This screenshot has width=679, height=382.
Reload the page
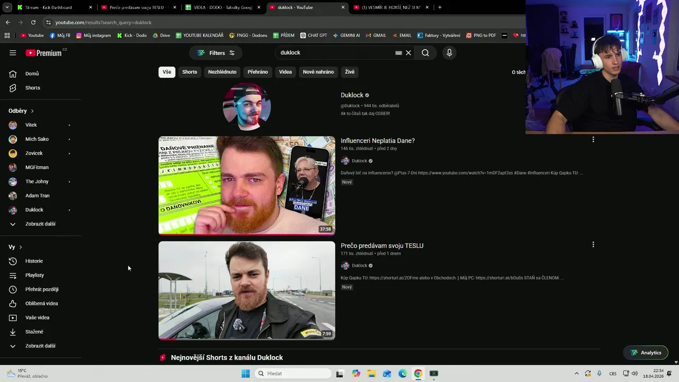[33, 22]
